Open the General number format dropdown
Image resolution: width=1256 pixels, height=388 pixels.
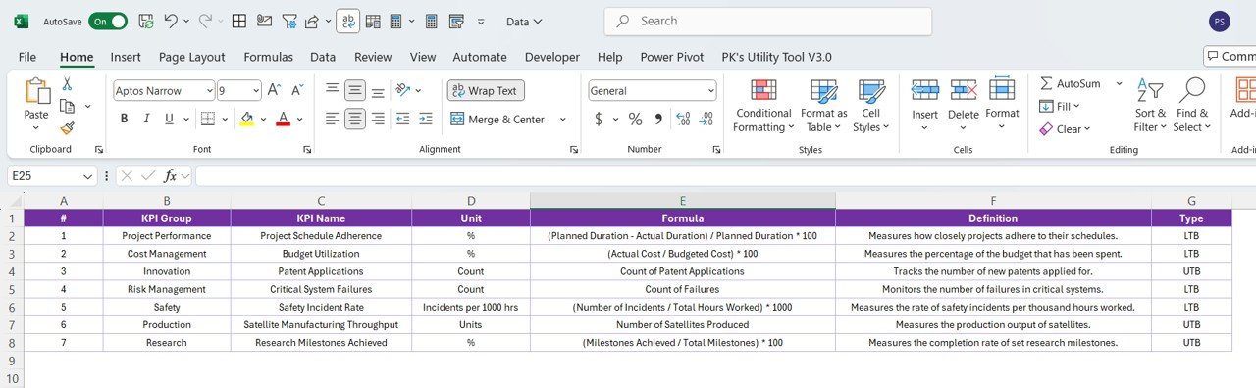710,90
